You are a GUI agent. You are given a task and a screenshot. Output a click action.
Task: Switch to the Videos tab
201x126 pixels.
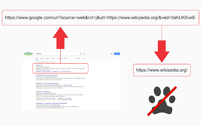[x=53, y=58]
